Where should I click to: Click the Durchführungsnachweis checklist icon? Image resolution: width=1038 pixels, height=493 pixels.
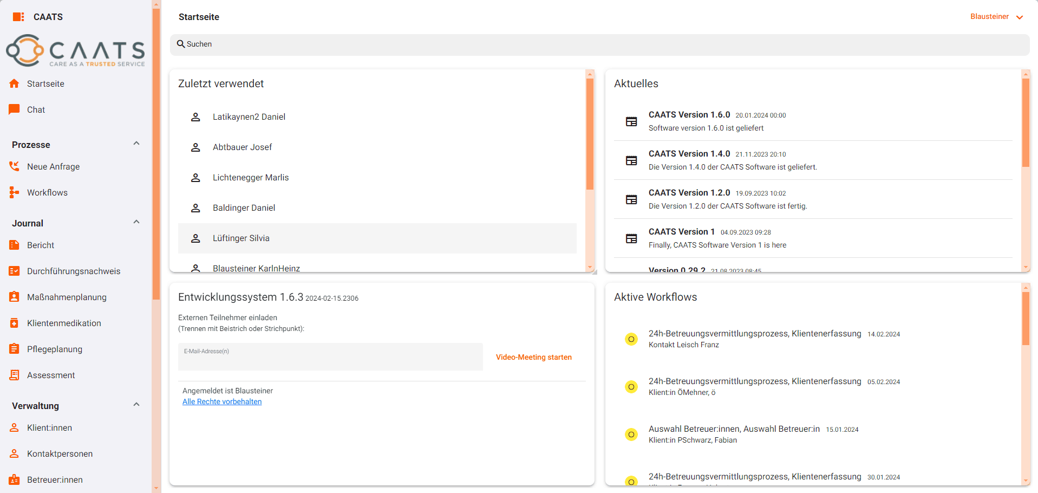pyautogui.click(x=15, y=271)
